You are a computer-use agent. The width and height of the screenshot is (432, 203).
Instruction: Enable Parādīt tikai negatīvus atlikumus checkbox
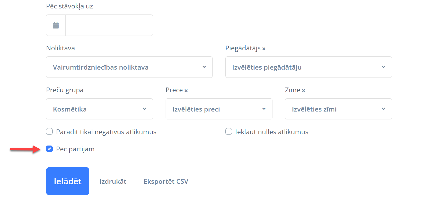click(x=49, y=132)
